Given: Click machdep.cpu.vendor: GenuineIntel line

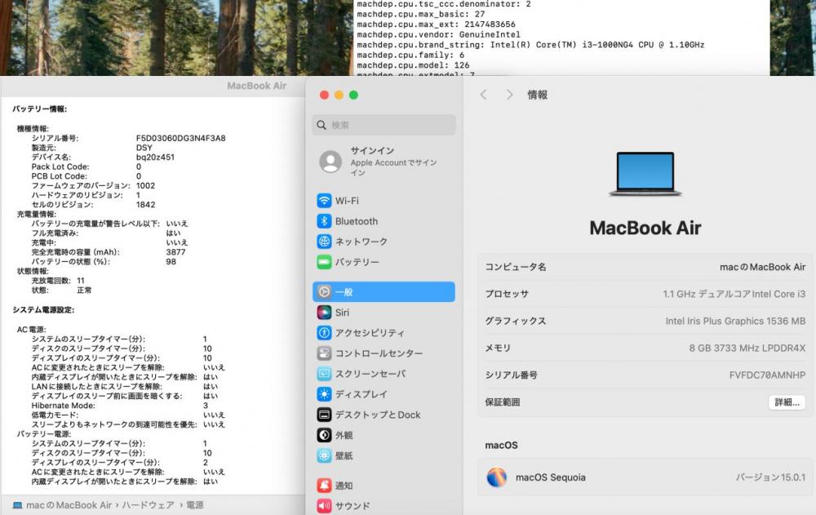Looking at the screenshot, I should (x=438, y=34).
